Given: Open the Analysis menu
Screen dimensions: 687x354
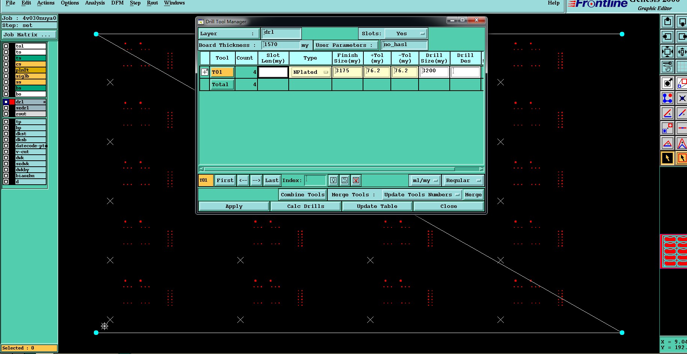Looking at the screenshot, I should (95, 3).
